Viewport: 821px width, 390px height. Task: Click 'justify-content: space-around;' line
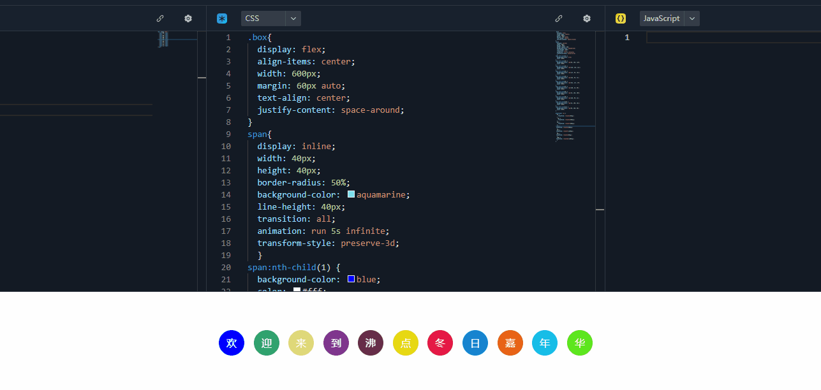click(331, 110)
